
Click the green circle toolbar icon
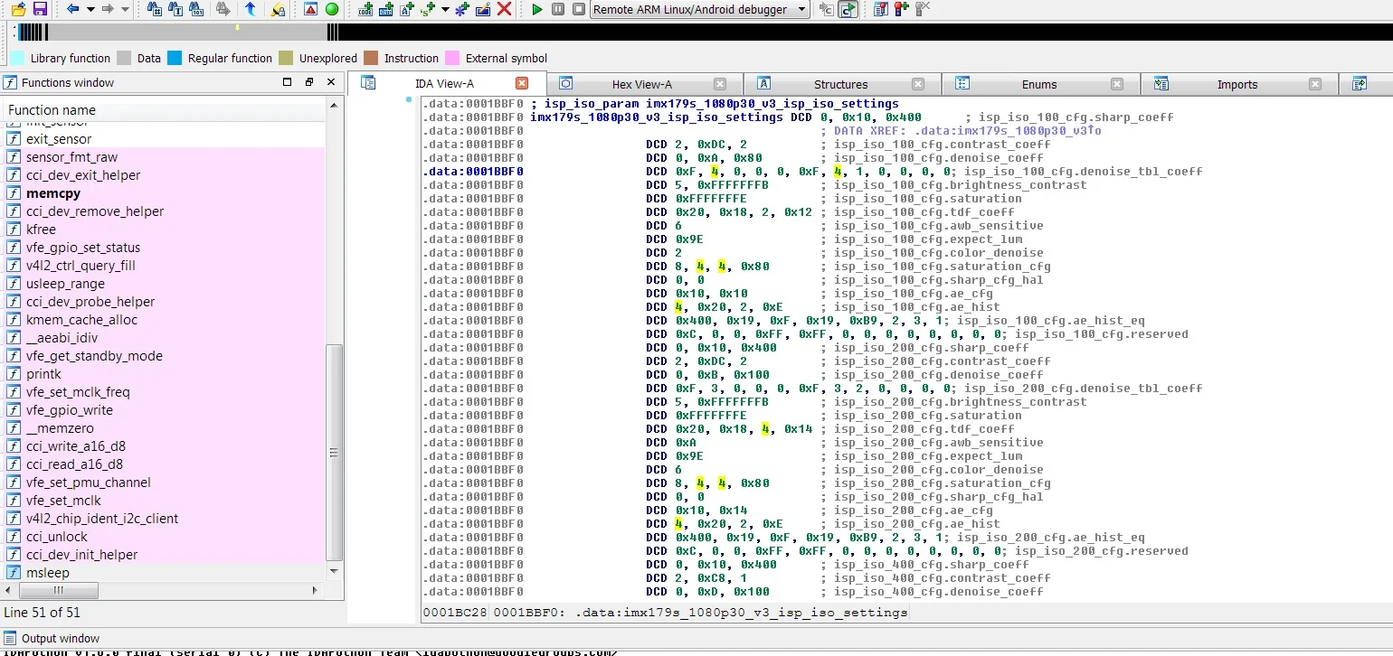332,9
